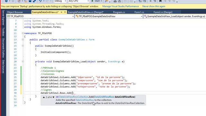Click the decrease indent icon
Screen dimensions: 206x116
(x=140, y=1)
